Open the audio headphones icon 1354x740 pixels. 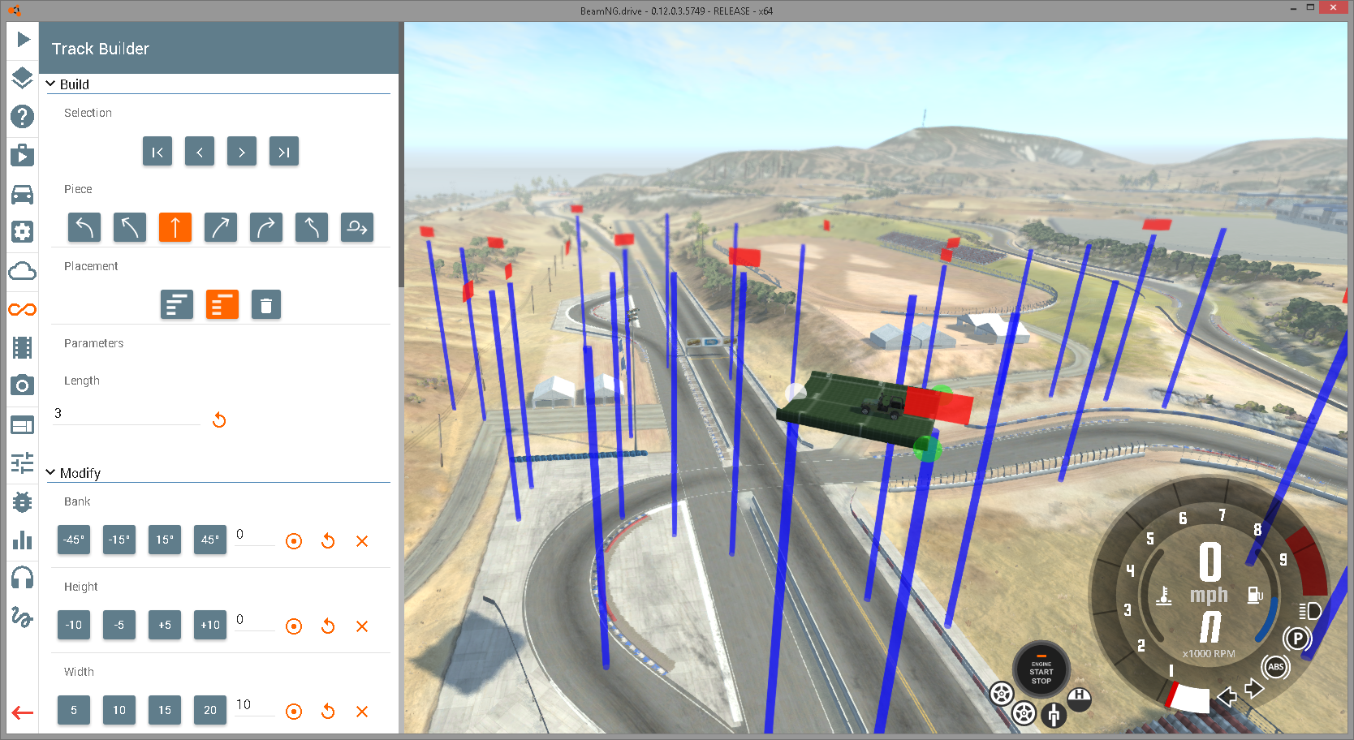[x=23, y=578]
